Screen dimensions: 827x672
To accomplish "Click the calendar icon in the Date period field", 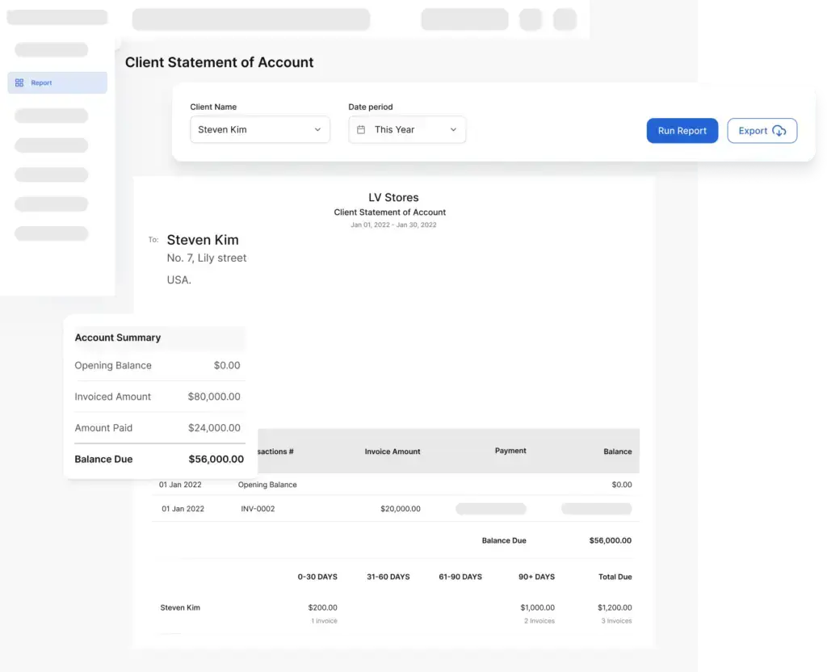I will [361, 129].
